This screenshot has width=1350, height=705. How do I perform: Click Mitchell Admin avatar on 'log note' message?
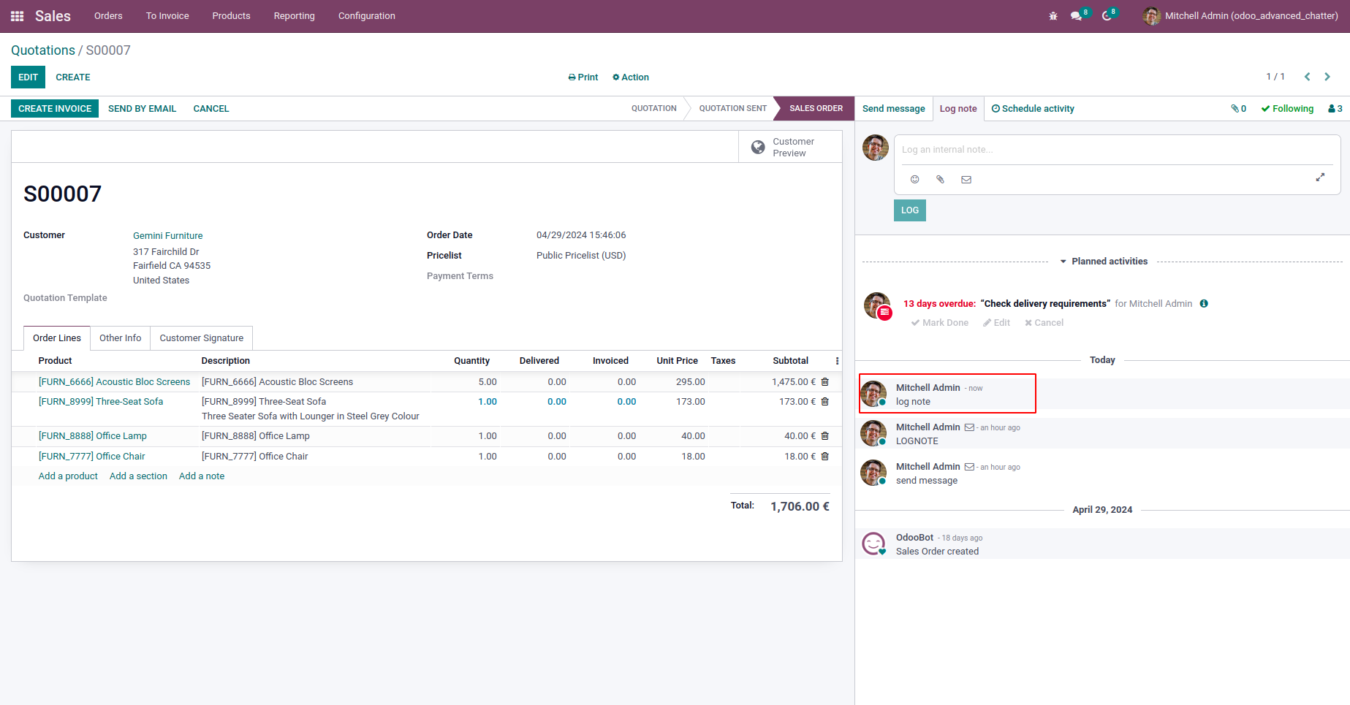tap(874, 394)
